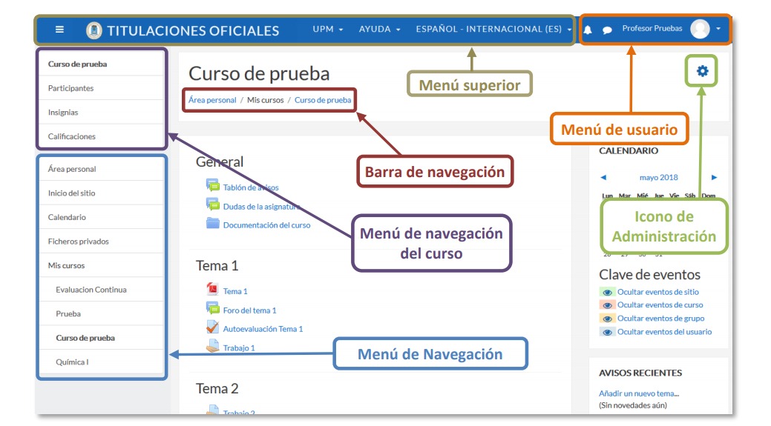Click the Documentación del curso folder icon

(212, 223)
